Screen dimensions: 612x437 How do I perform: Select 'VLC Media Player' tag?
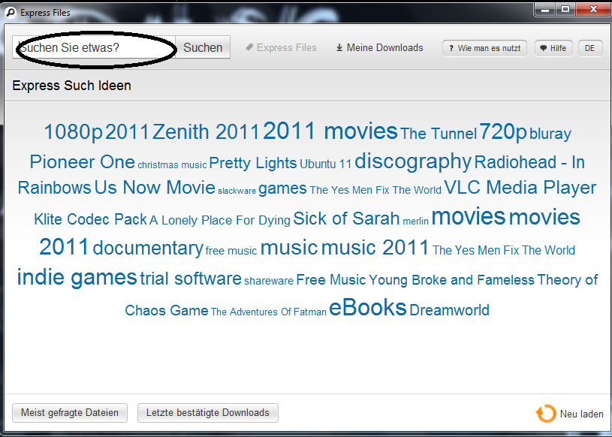coord(520,187)
